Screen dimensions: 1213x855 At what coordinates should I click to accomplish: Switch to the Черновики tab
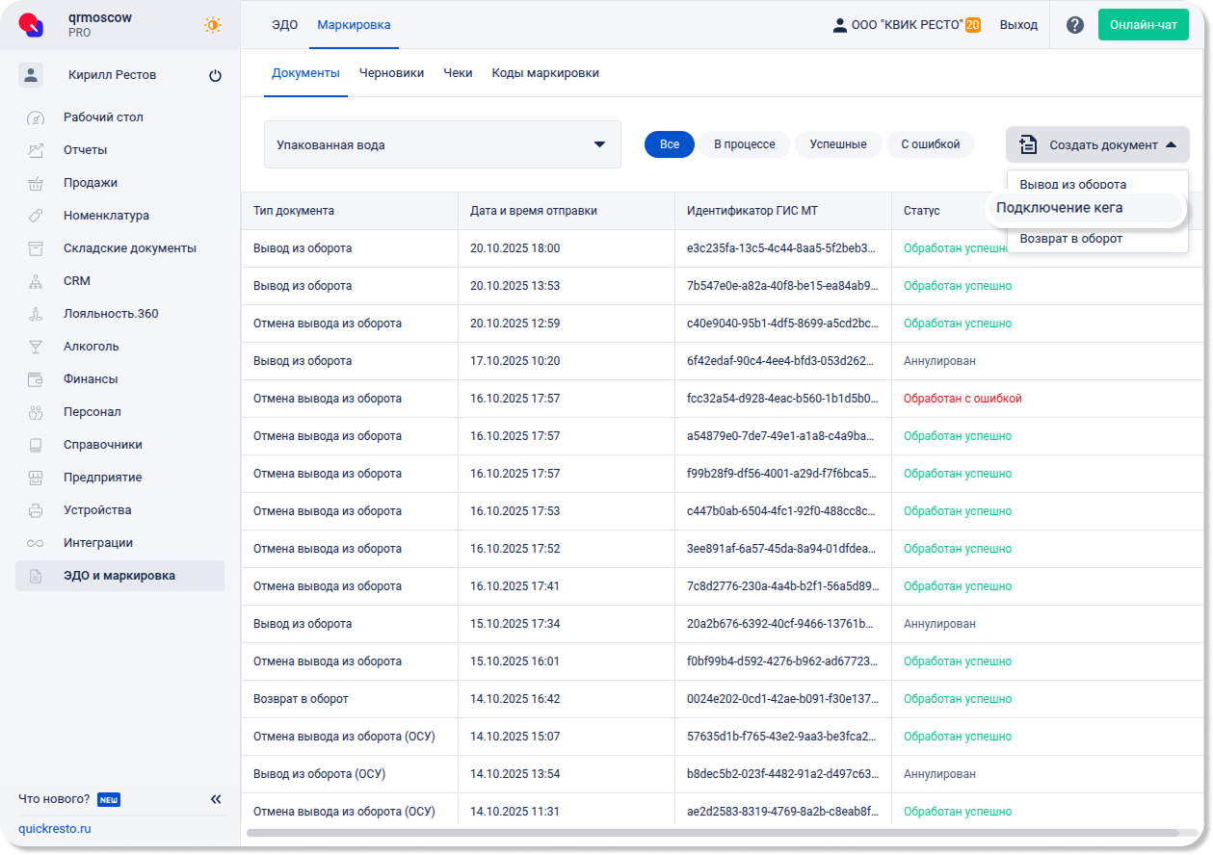coord(391,73)
